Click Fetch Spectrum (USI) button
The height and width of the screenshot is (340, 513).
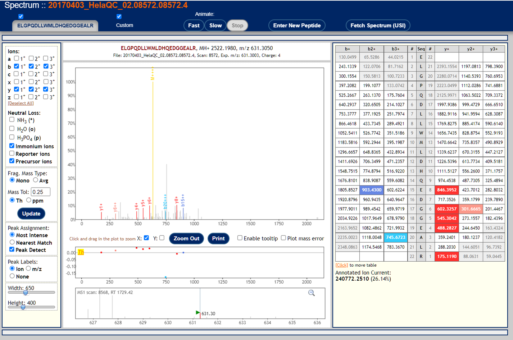click(x=378, y=26)
